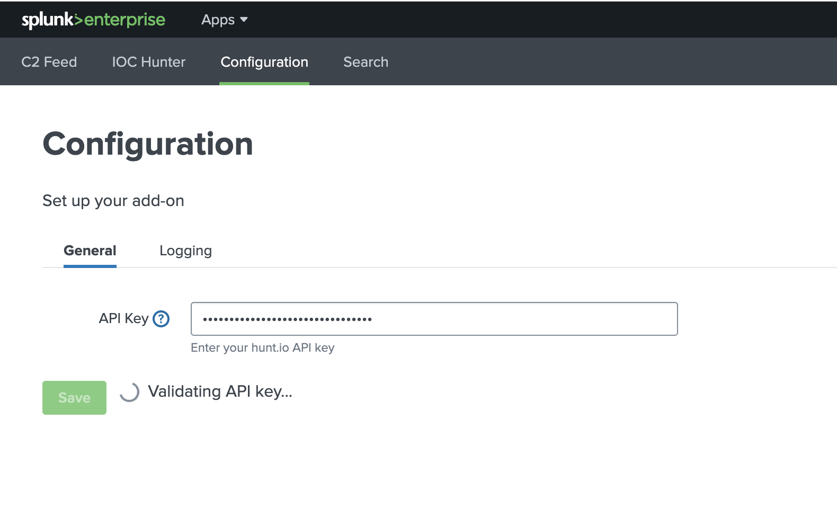Image resolution: width=837 pixels, height=518 pixels.
Task: Click the 'Enter your hunt.io API key' hint
Action: (263, 347)
